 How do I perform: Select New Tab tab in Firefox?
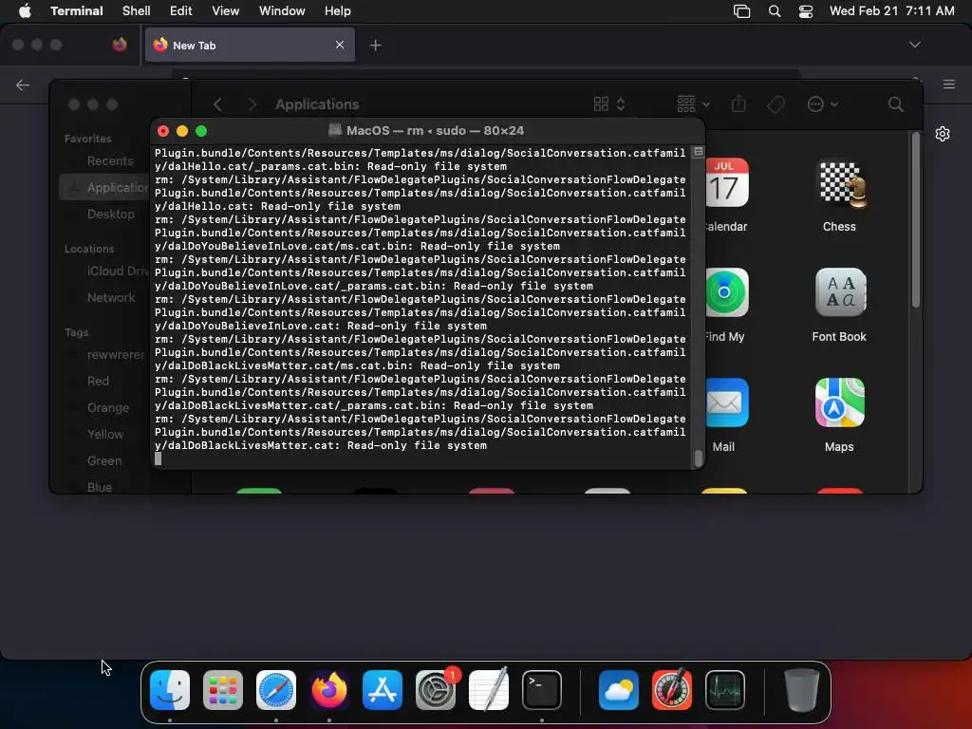coord(250,45)
